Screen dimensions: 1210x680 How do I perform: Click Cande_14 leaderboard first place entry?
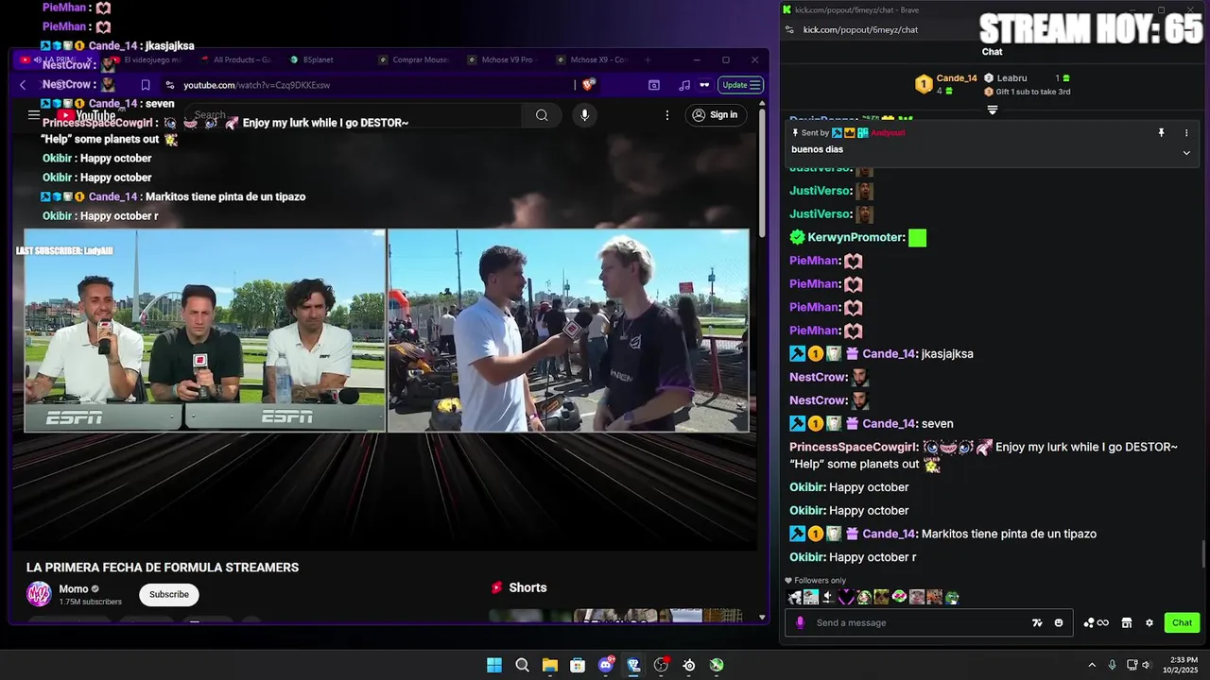point(945,84)
